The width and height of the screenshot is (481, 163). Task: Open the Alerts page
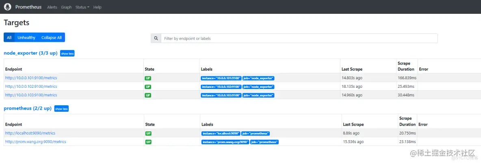coord(52,7)
